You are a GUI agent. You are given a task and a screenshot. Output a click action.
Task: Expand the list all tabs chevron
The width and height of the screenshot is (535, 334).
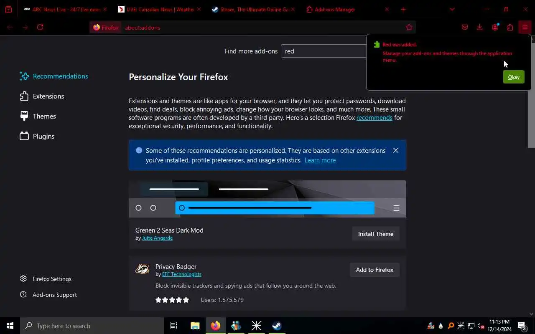[452, 9]
